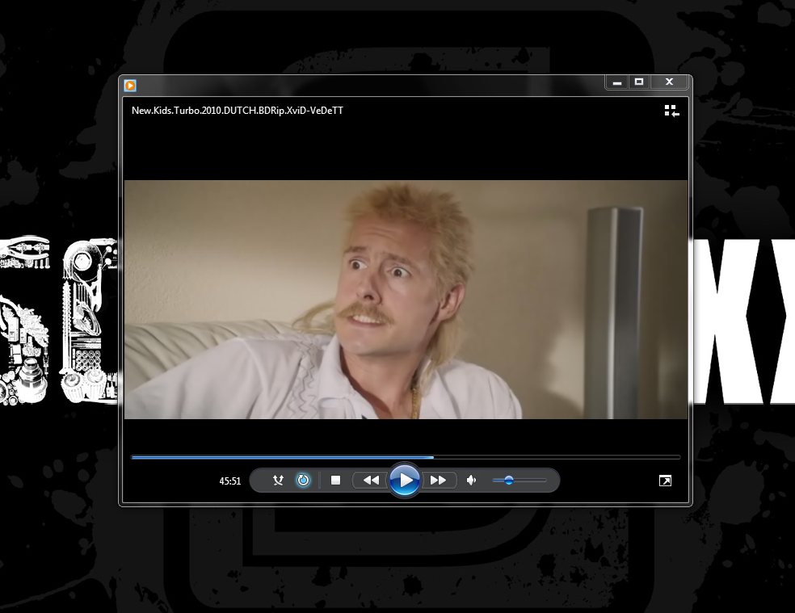The width and height of the screenshot is (795, 613).
Task: Mute the audio volume
Action: (x=472, y=481)
